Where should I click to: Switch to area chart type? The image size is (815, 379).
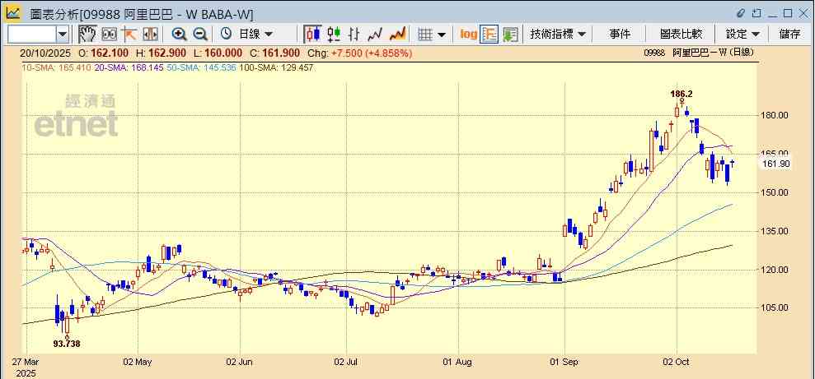[x=397, y=34]
